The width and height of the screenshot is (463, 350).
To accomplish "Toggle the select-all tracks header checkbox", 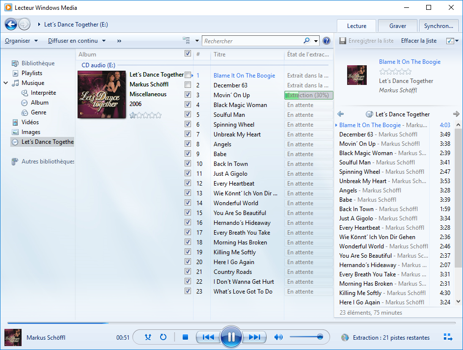I will pos(188,54).
